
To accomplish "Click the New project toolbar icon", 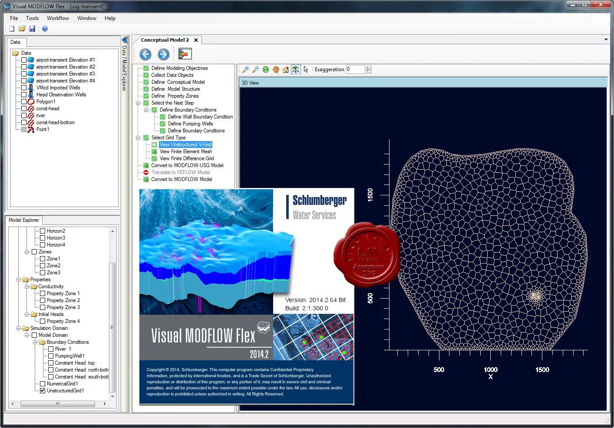I will click(12, 29).
